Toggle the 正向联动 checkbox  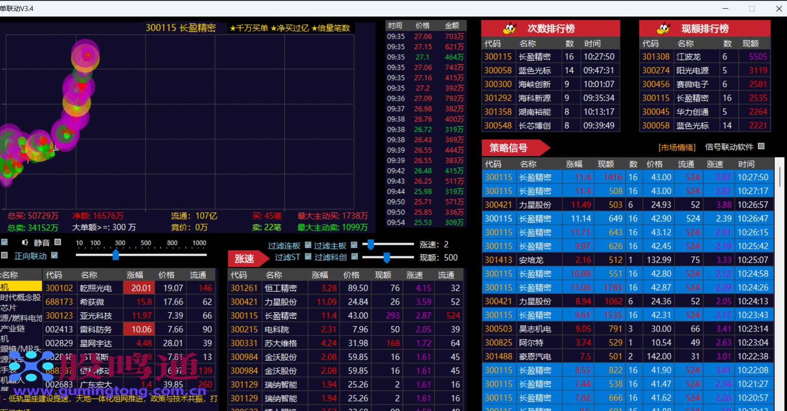[55, 255]
